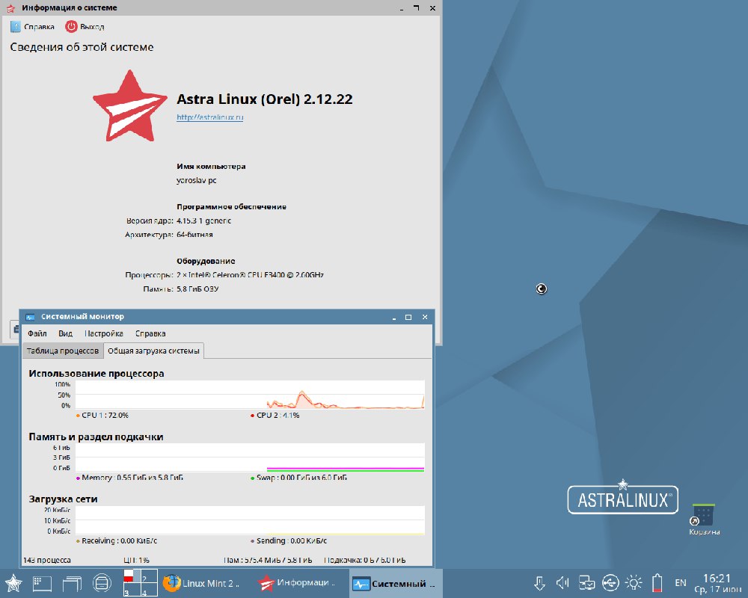Click the 'ЦП: 1%' status bar entry
This screenshot has width=748, height=598.
136,561
